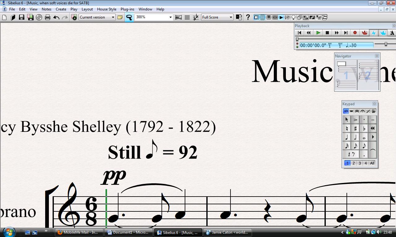The image size is (396, 237).
Task: Expand the 300% zoom dropdown
Action: (x=170, y=17)
